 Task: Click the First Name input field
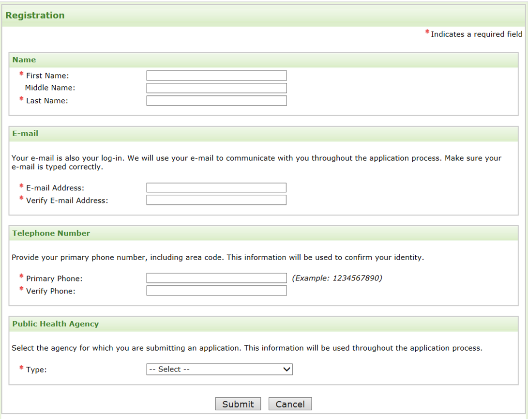coord(216,76)
